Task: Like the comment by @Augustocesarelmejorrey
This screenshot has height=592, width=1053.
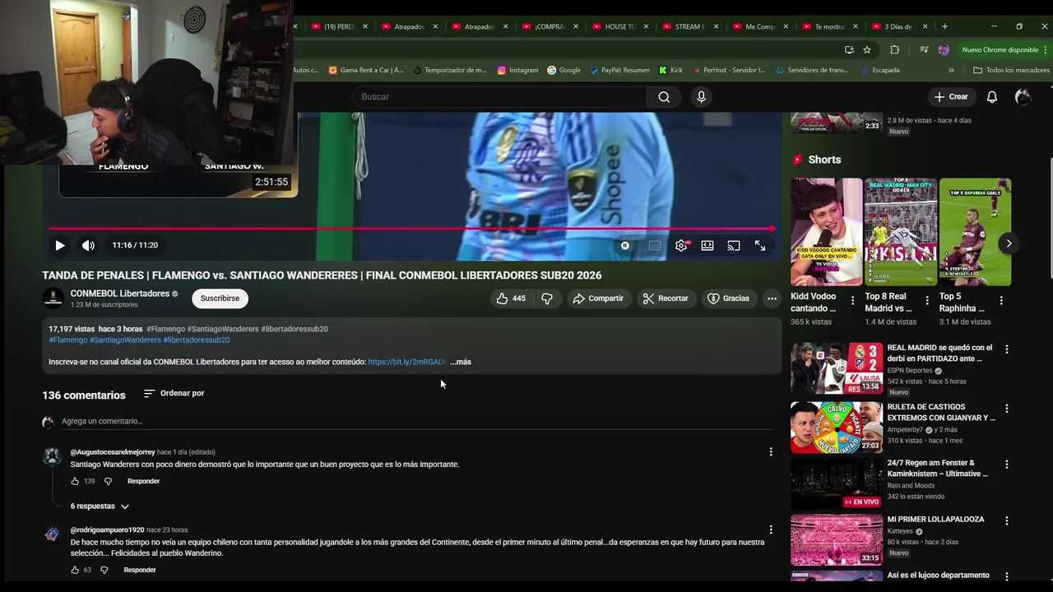Action: (75, 481)
